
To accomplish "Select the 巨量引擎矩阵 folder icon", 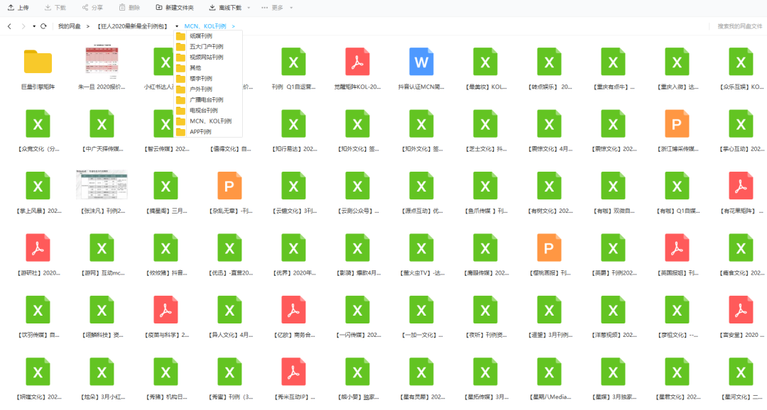I will tap(38, 62).
